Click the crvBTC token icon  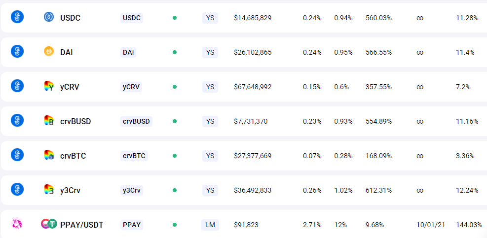point(49,156)
